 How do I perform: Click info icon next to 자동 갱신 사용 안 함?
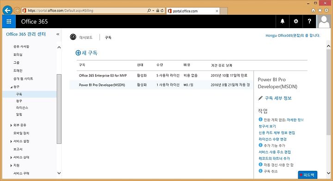260,164
